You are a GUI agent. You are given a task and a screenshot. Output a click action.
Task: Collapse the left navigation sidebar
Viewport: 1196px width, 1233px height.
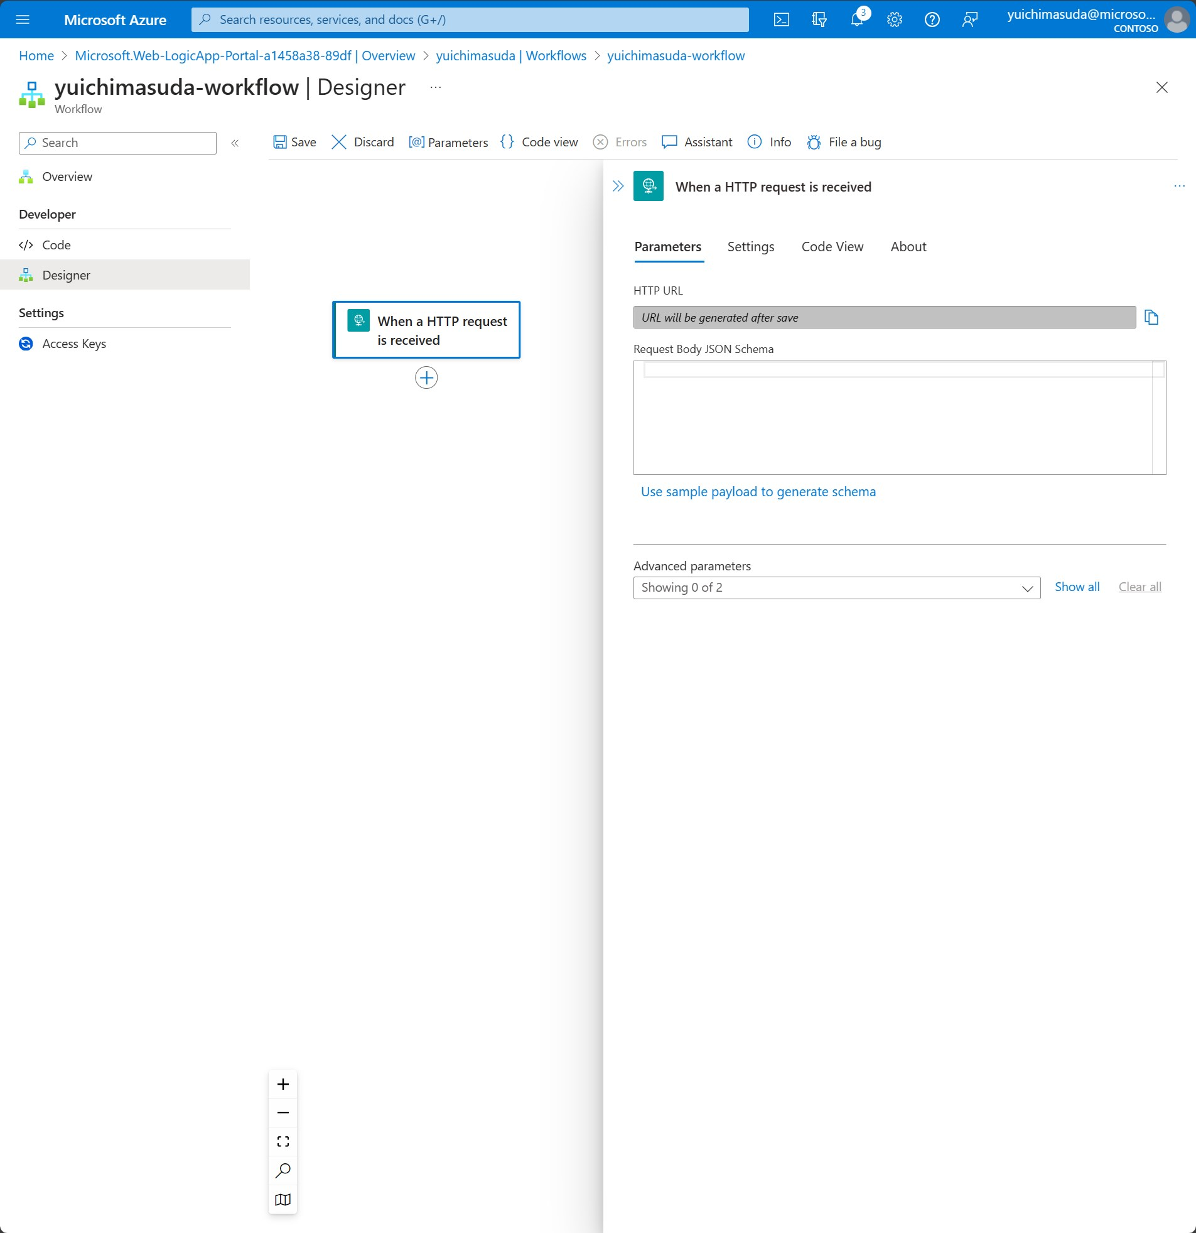click(x=235, y=143)
